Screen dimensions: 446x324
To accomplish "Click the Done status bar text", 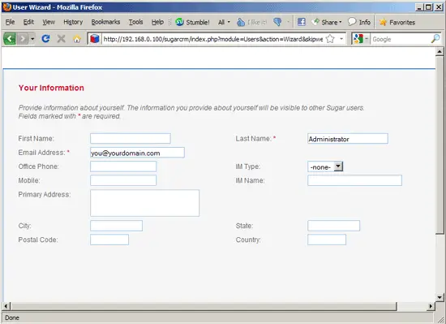I will pyautogui.click(x=12, y=318).
